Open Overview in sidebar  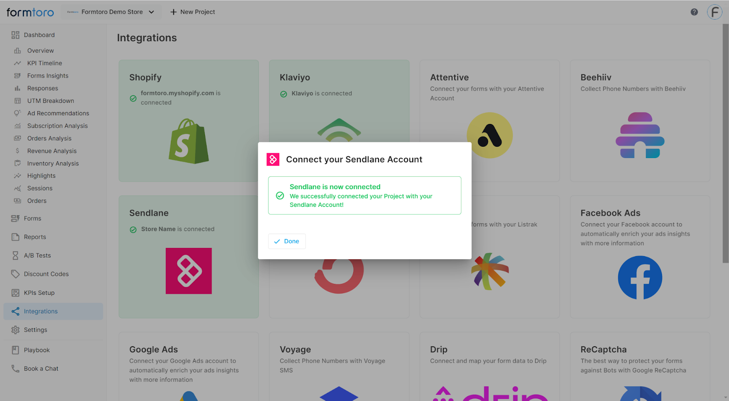[x=41, y=51]
